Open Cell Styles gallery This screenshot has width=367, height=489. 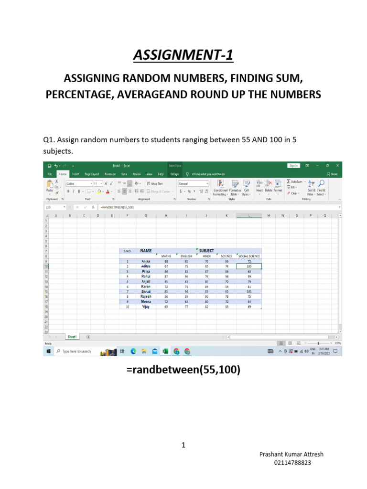246,188
